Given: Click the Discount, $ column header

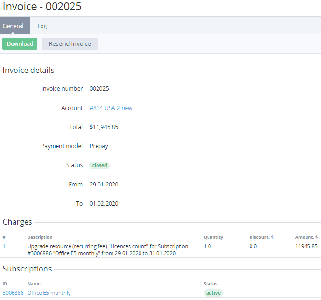Looking at the screenshot, I should 261,237.
